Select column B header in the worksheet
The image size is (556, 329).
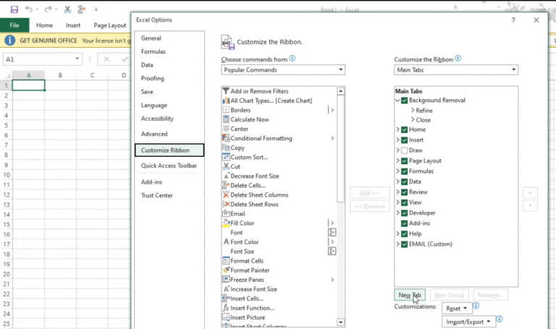[x=60, y=75]
